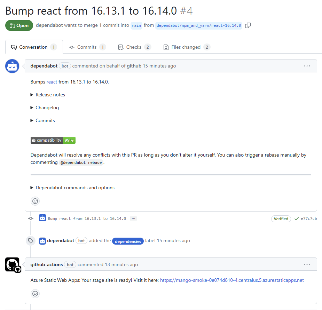Click the green Open status badge
This screenshot has height=310, width=322.
coord(19,25)
